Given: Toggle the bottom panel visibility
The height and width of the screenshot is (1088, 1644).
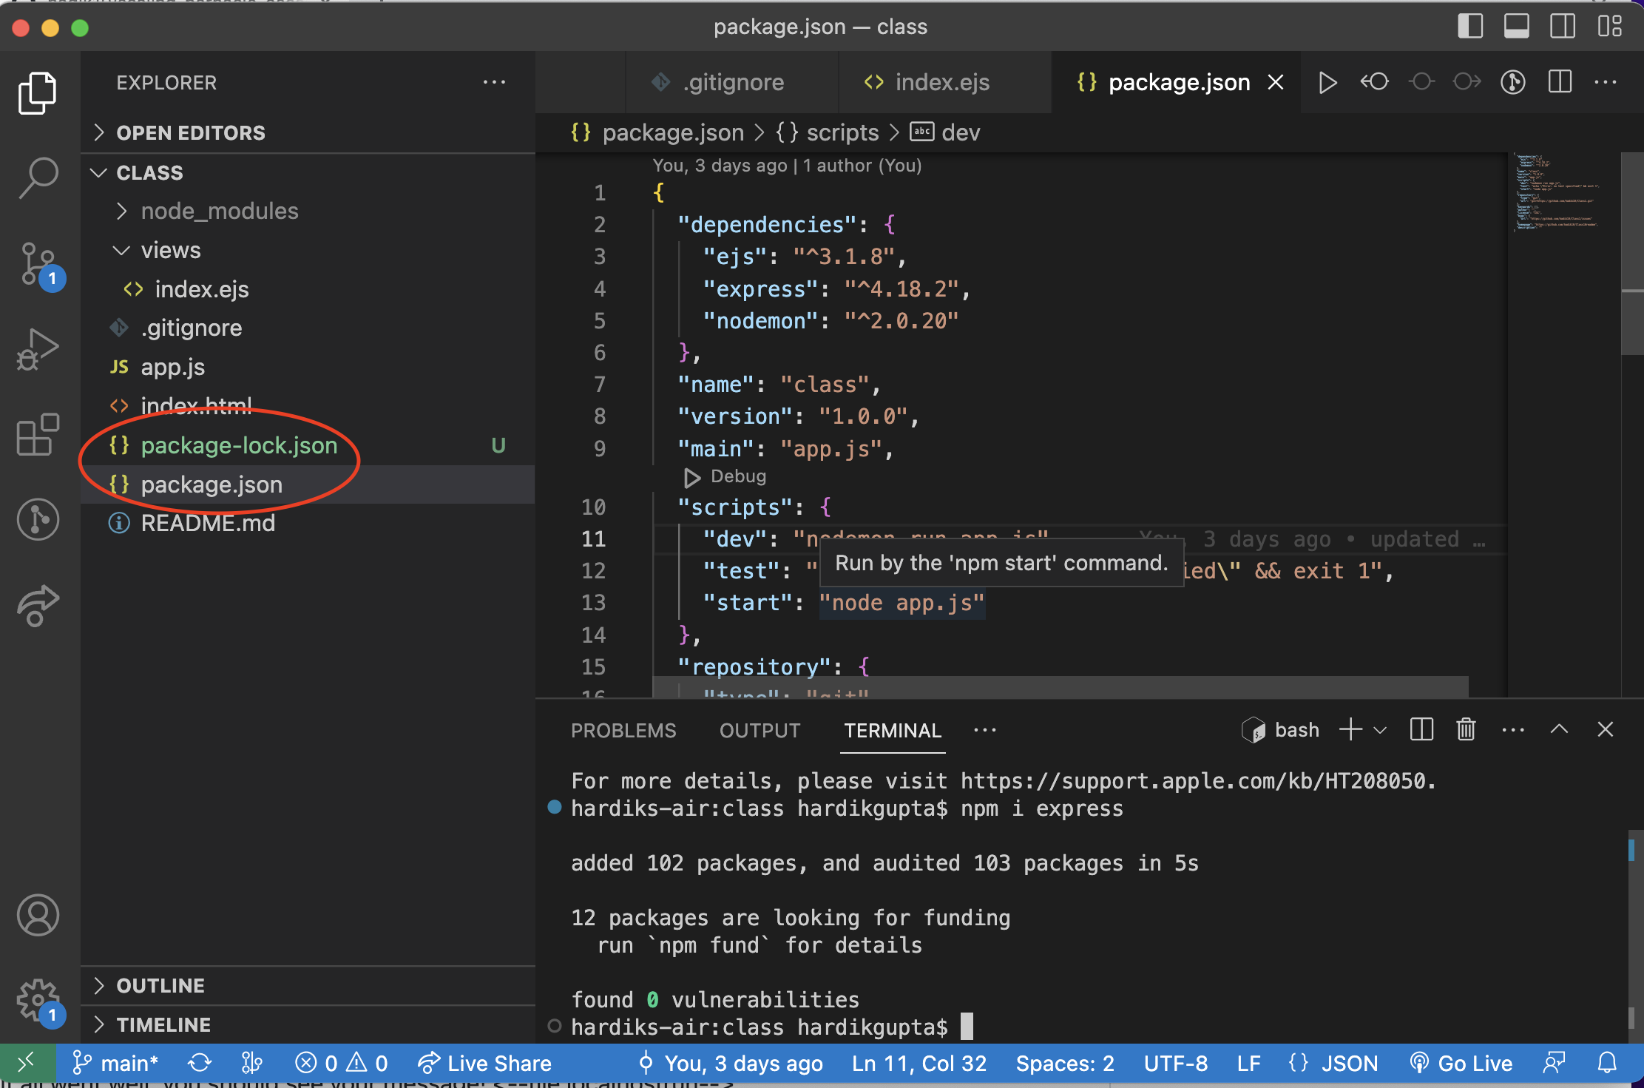Looking at the screenshot, I should (x=1516, y=27).
